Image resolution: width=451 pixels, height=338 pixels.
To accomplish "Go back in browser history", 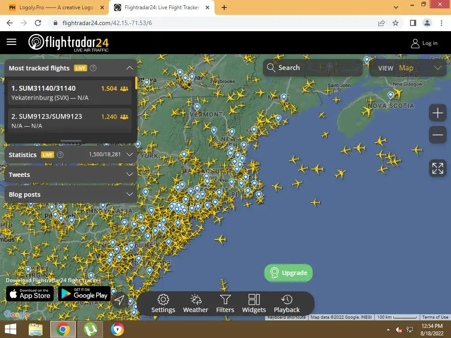I will [x=10, y=23].
